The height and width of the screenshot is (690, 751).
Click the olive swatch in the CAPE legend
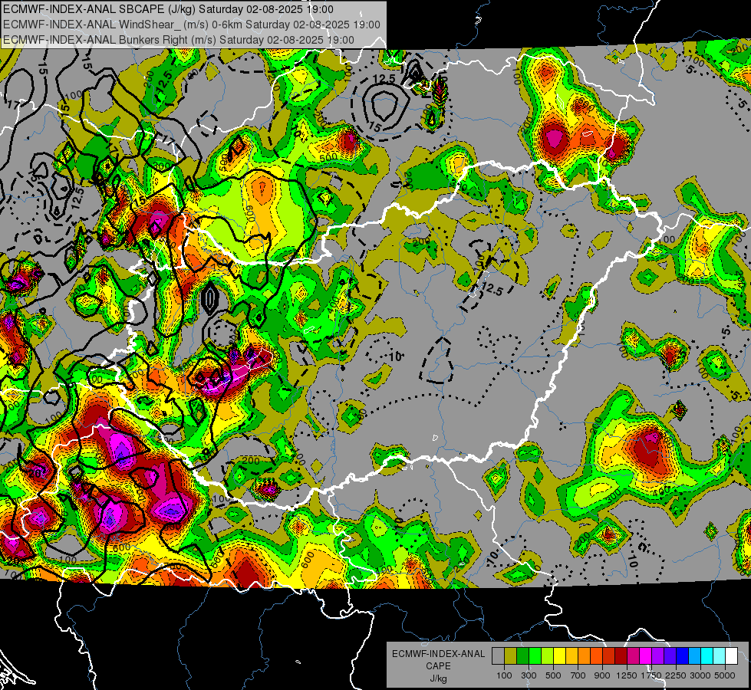click(511, 656)
